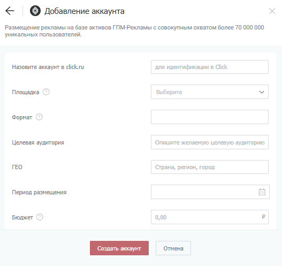This screenshot has width=282, height=266.
Task: Close the Добавление аккаунта dialog
Action: [x=272, y=11]
